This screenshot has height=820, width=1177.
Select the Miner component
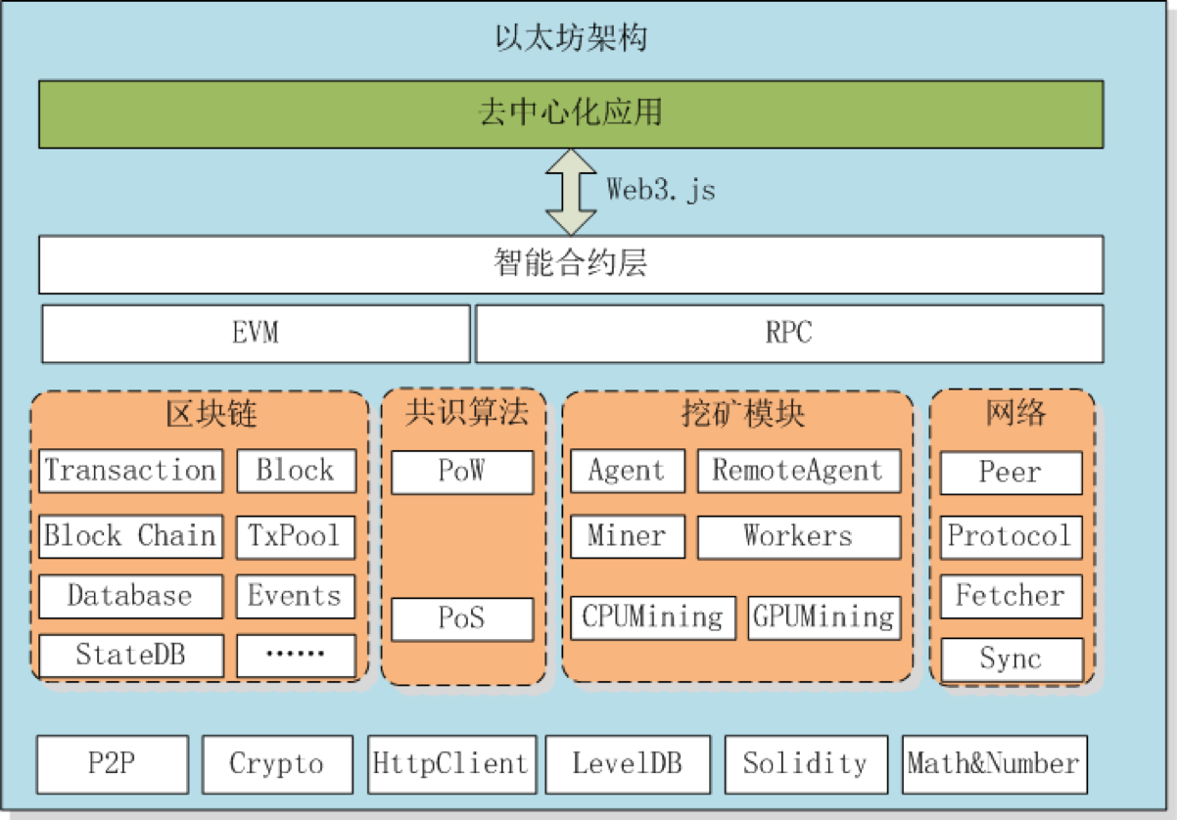[x=627, y=536]
